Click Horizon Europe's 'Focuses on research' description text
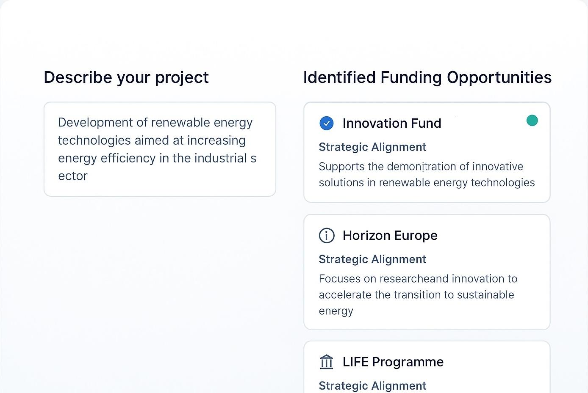The height and width of the screenshot is (393, 588). [418, 279]
